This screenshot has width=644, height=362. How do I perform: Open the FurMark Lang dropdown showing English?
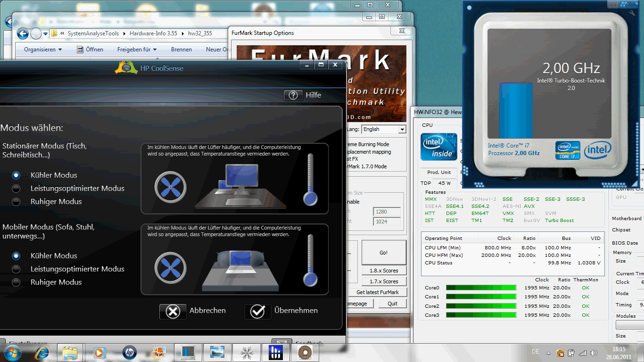(x=402, y=129)
